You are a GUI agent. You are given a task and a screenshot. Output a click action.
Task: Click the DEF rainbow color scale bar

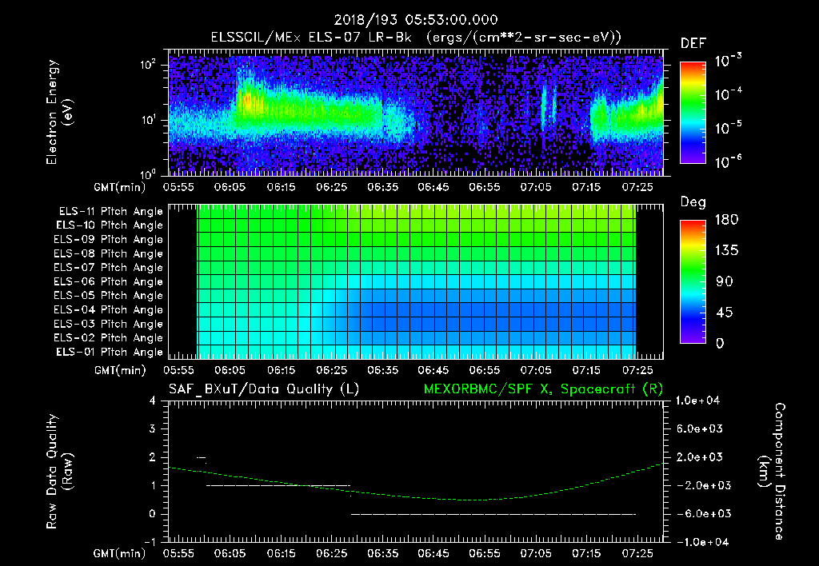point(693,112)
